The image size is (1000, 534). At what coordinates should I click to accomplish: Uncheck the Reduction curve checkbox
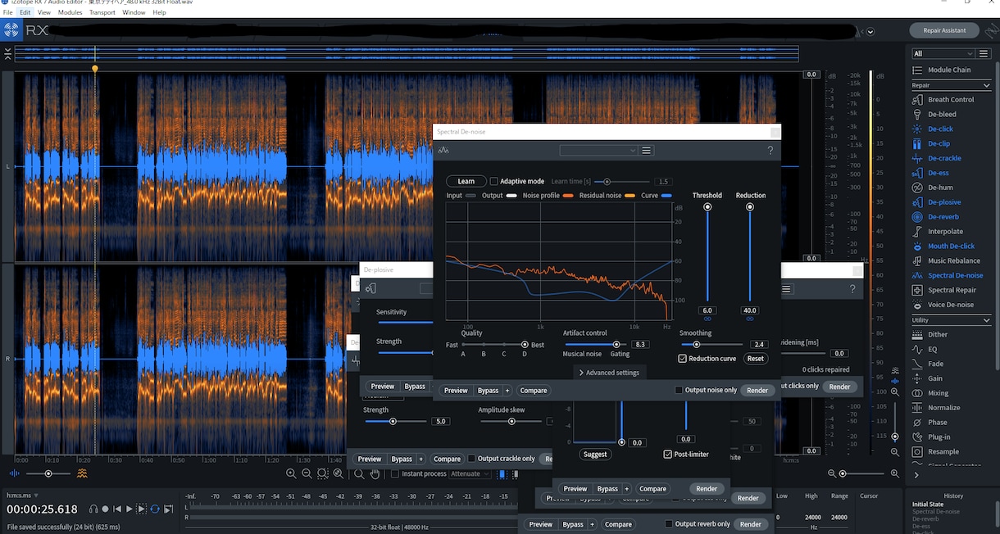[683, 359]
